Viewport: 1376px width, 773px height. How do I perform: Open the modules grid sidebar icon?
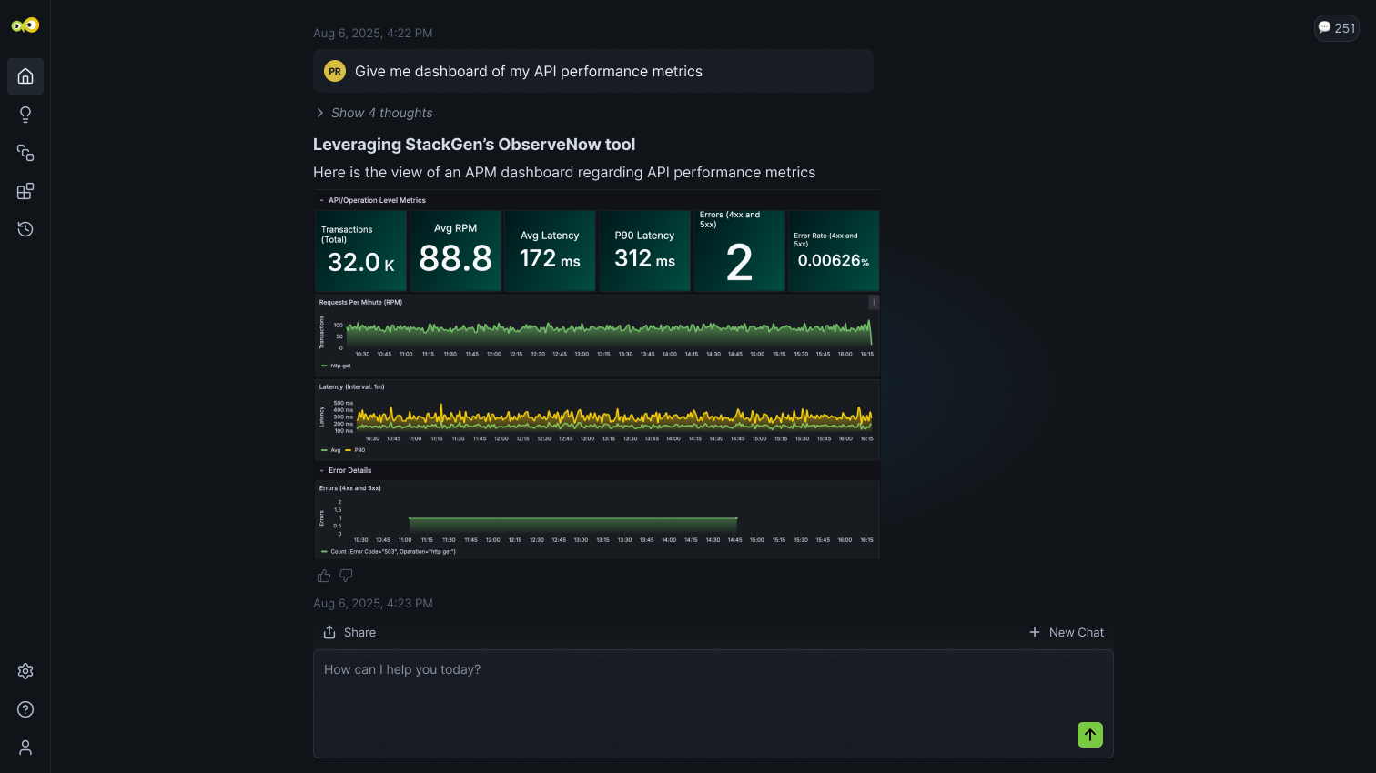(25, 191)
